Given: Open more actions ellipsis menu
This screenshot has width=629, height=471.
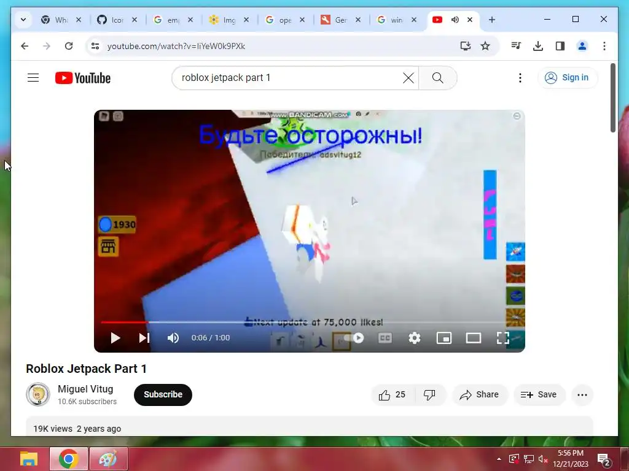Looking at the screenshot, I should click(x=582, y=395).
